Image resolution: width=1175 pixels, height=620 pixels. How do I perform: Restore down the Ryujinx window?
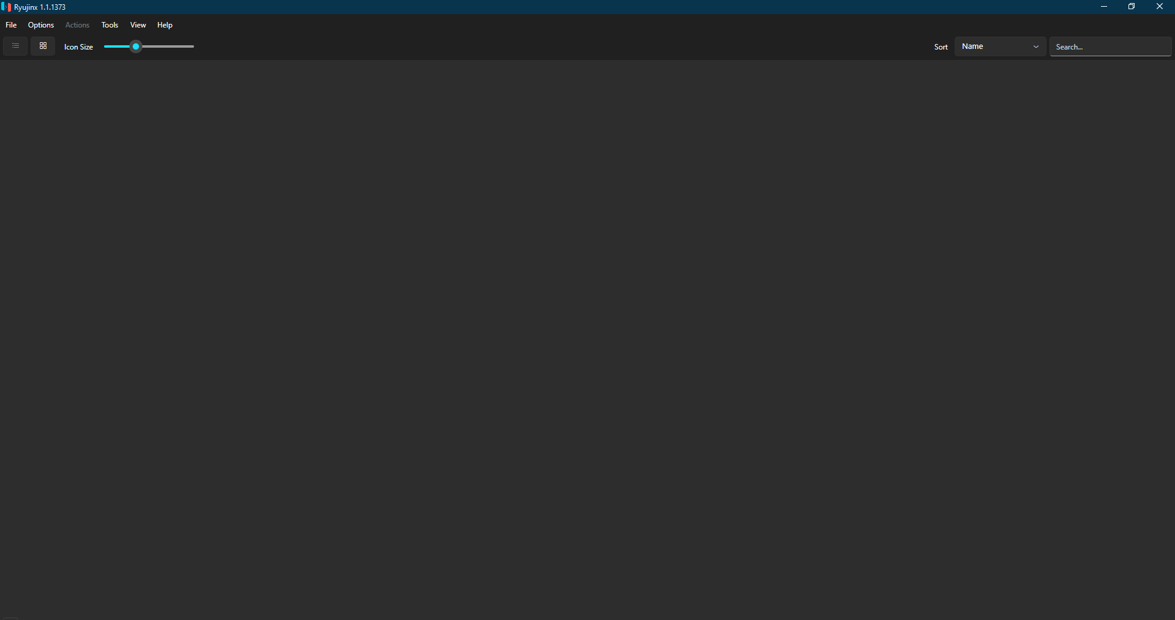[x=1132, y=7]
